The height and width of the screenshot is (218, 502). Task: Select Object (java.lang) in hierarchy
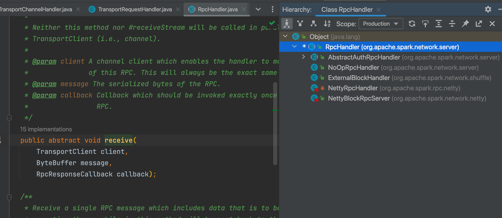(x=391, y=37)
